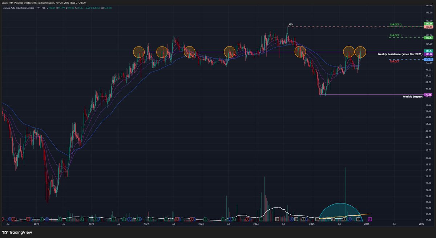Click the 2023 label on time axis
The image size is (436, 238).
[x=201, y=225]
